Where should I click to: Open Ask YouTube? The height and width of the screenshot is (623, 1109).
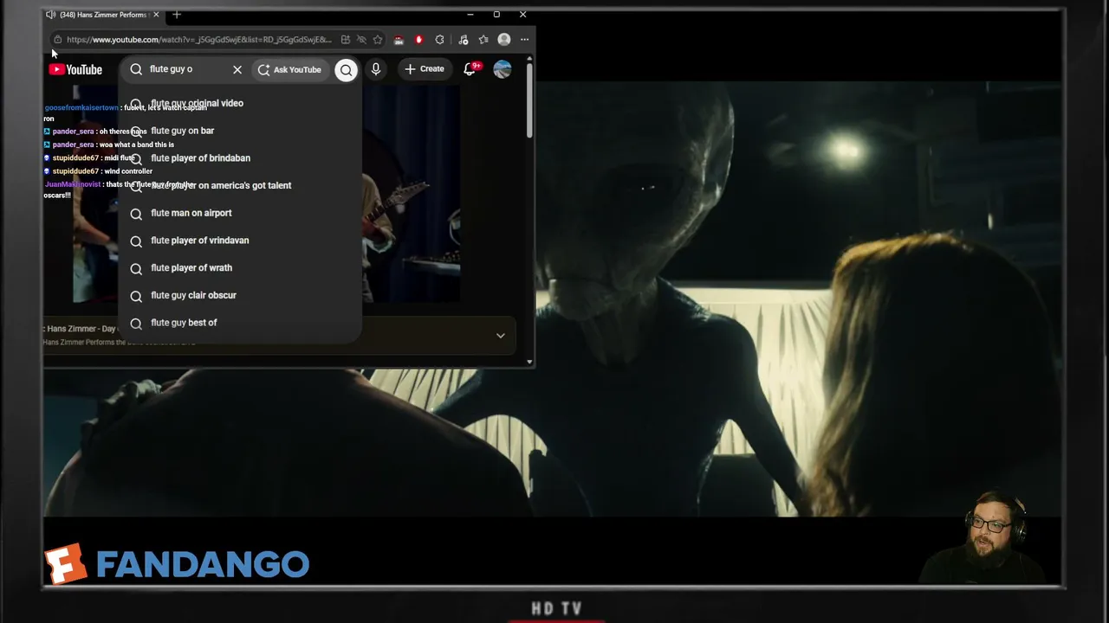[289, 69]
